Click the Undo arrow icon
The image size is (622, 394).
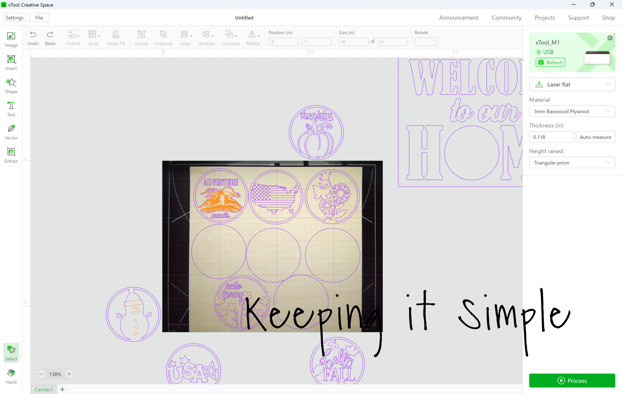[33, 34]
